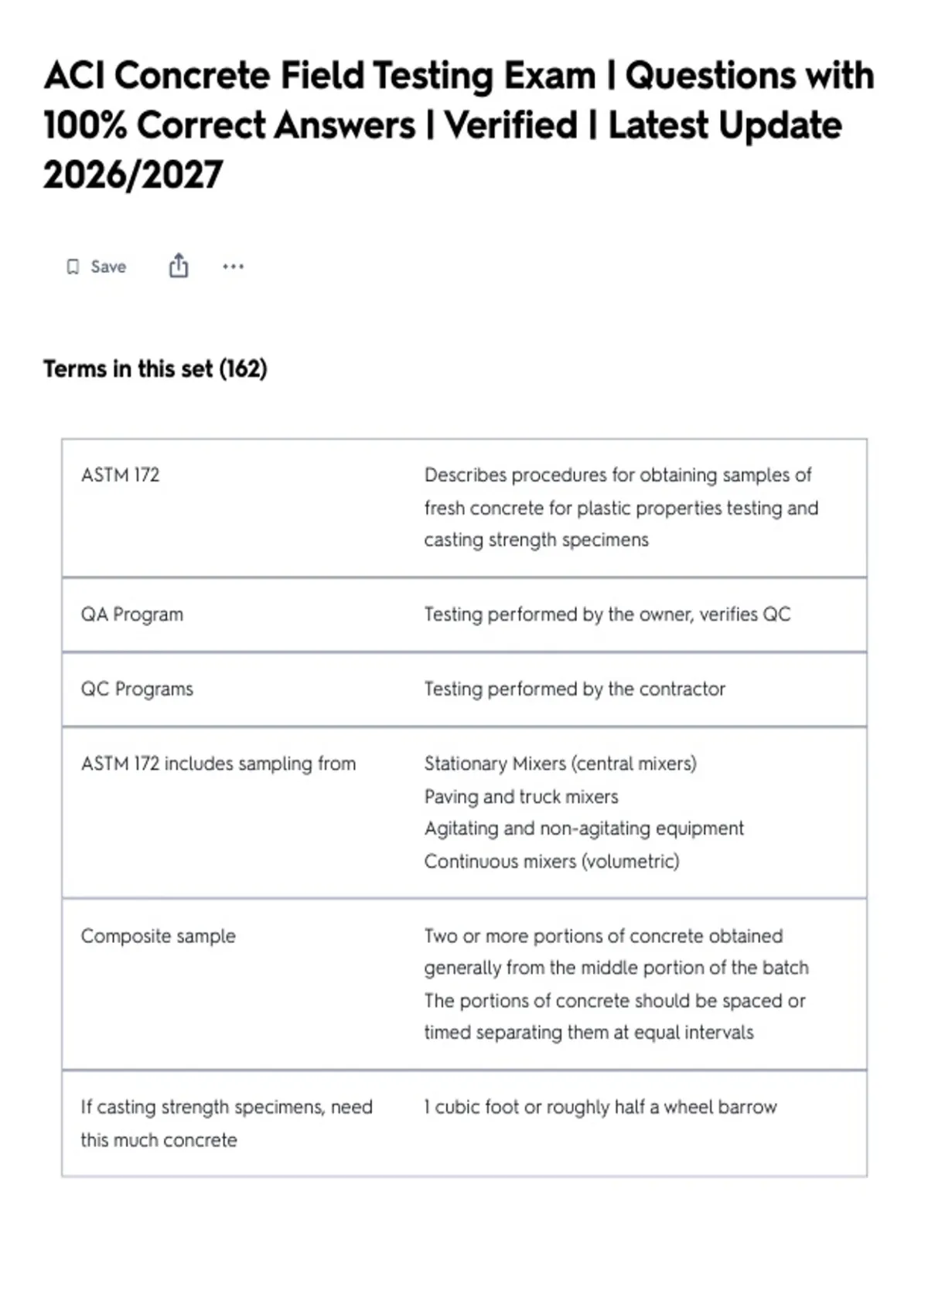Select the 'Describes procedures for obtaining samples' definition
Image resolution: width=928 pixels, height=1314 pixels.
621,507
